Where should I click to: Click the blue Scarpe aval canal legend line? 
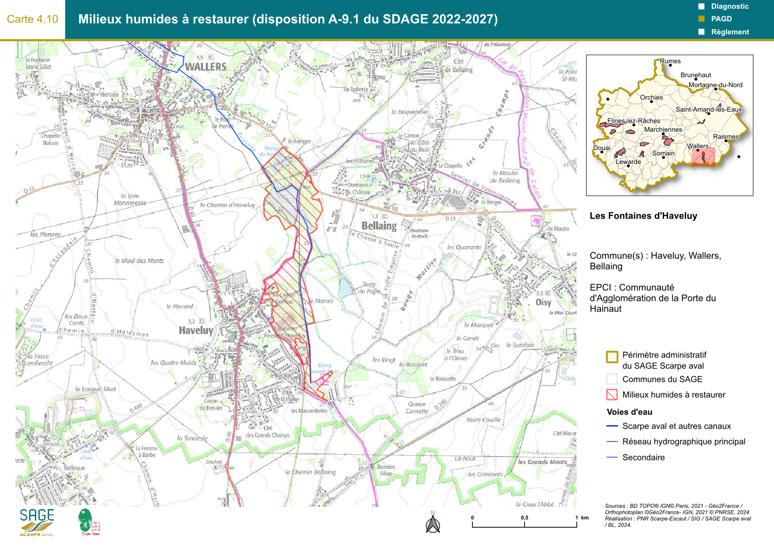click(612, 426)
